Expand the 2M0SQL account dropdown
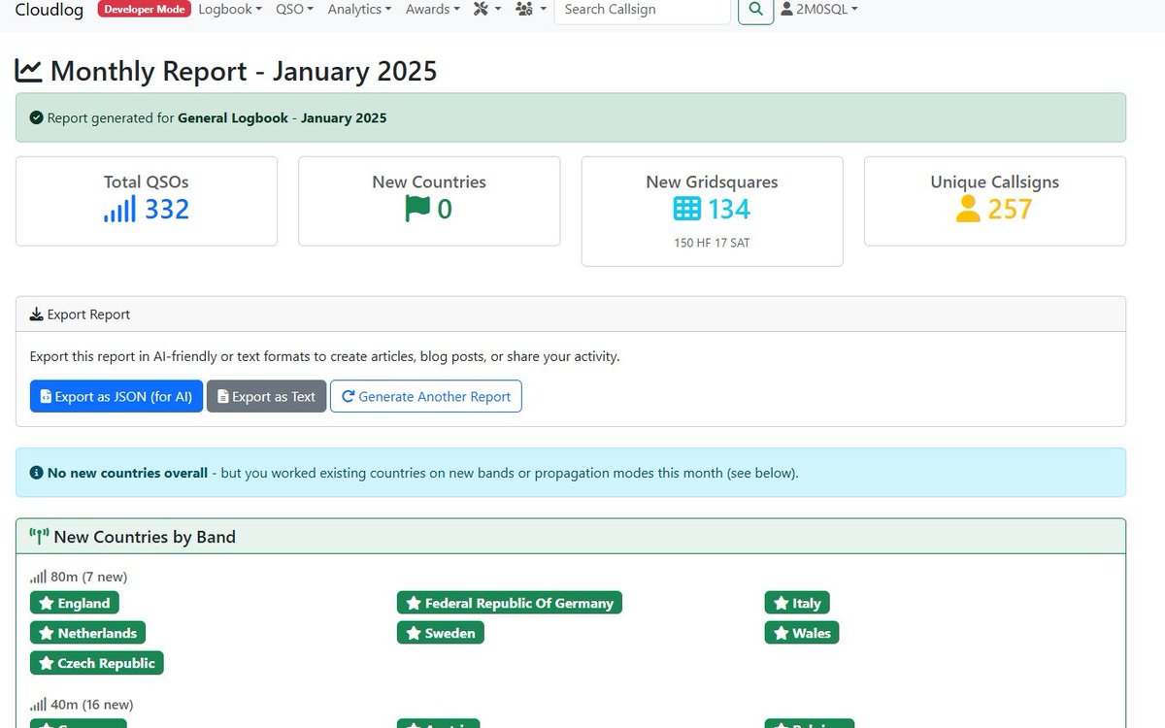1165x728 pixels. (818, 9)
